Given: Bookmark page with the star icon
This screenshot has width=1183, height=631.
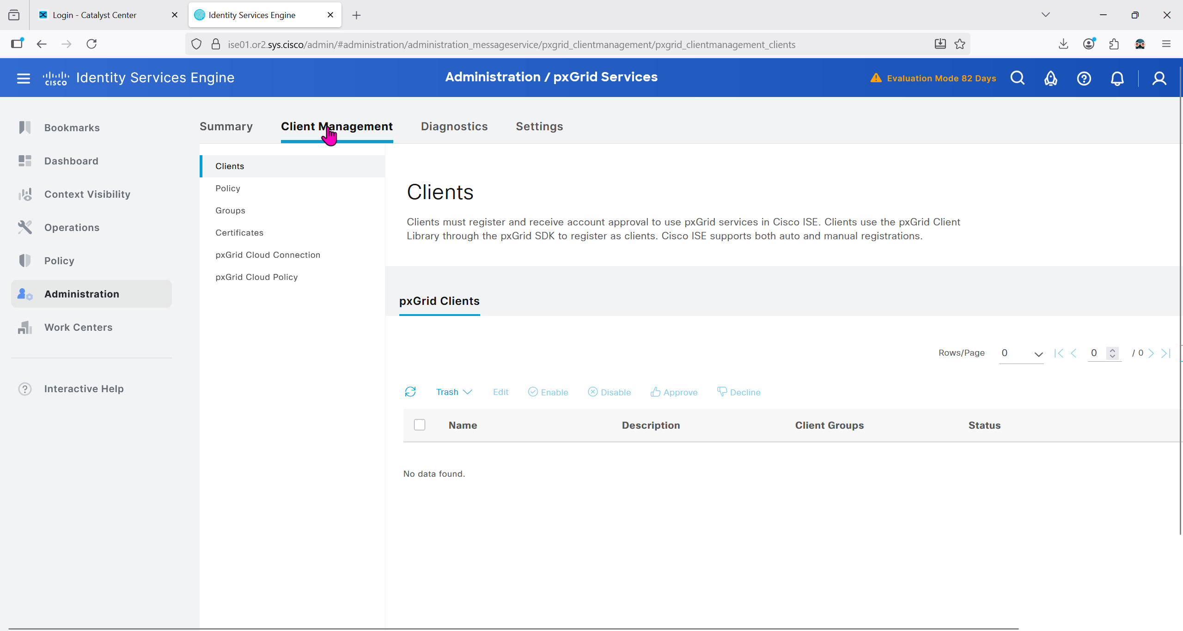Looking at the screenshot, I should [x=960, y=44].
